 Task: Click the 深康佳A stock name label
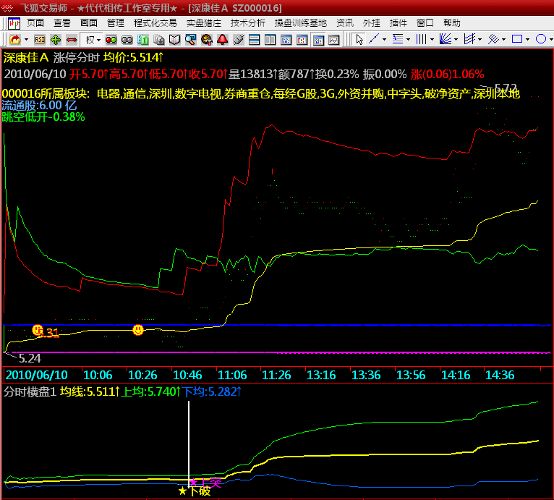point(26,56)
